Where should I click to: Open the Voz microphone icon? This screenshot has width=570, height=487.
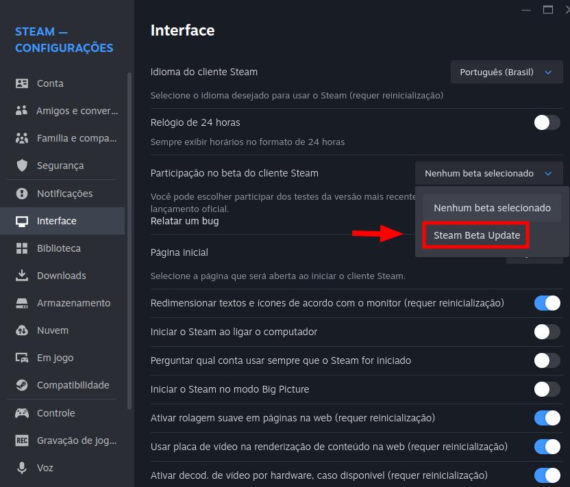click(22, 468)
